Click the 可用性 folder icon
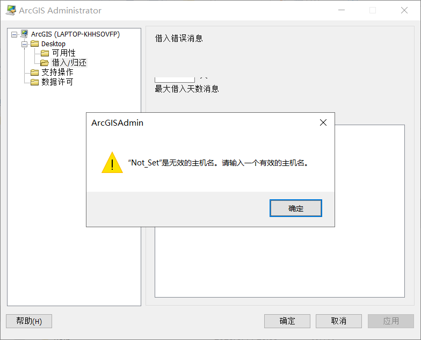Image resolution: width=421 pixels, height=340 pixels. click(45, 53)
